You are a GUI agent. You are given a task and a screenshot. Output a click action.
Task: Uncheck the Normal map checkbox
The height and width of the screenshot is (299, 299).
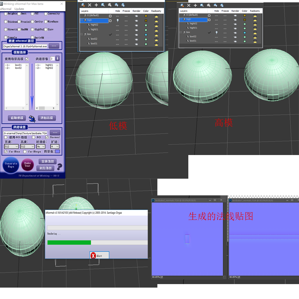point(47,137)
